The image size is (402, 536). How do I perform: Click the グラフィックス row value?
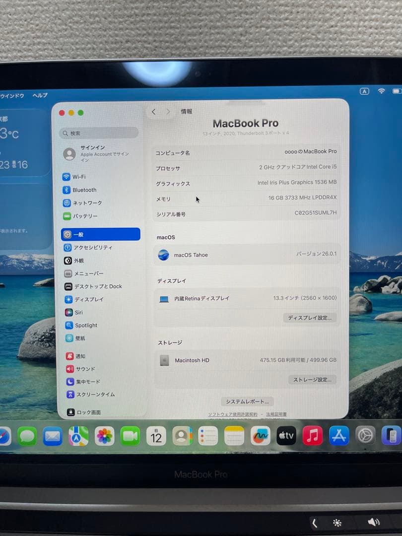297,182
